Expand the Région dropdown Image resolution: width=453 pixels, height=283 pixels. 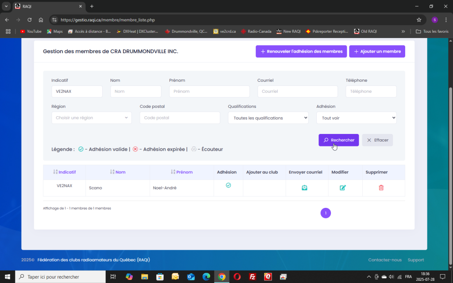click(x=92, y=118)
